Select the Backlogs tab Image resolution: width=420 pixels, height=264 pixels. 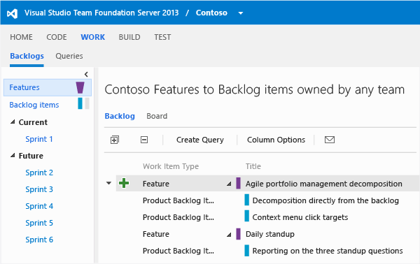27,56
